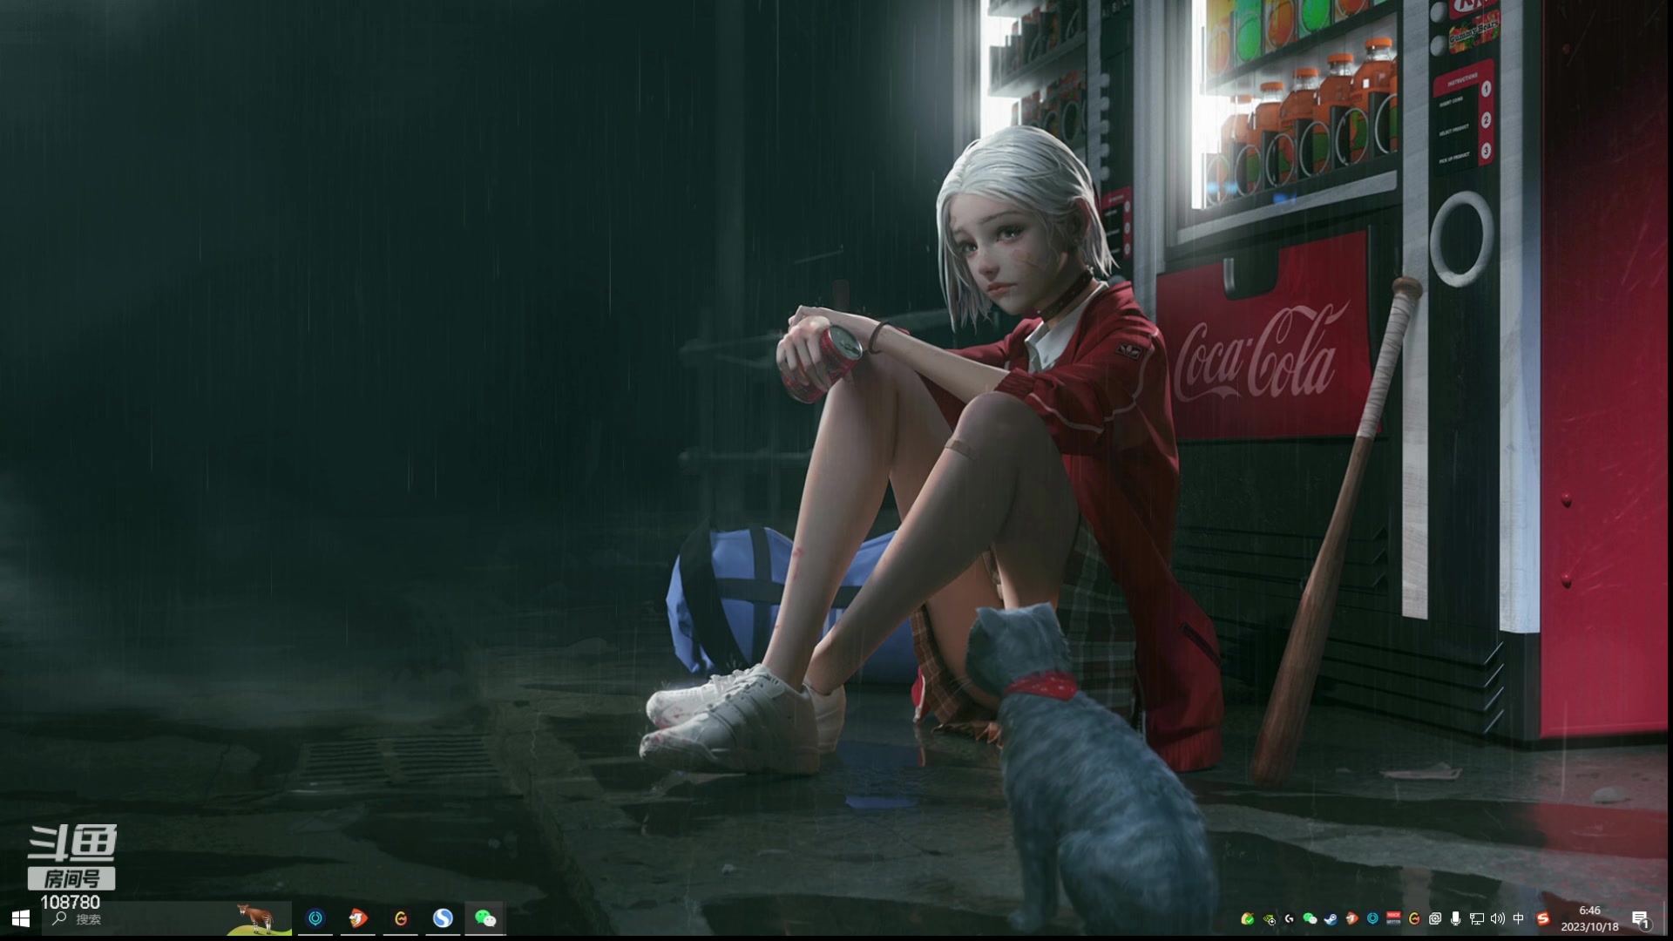1673x941 pixels.
Task: Click the okapi search highlight image
Action: click(258, 918)
